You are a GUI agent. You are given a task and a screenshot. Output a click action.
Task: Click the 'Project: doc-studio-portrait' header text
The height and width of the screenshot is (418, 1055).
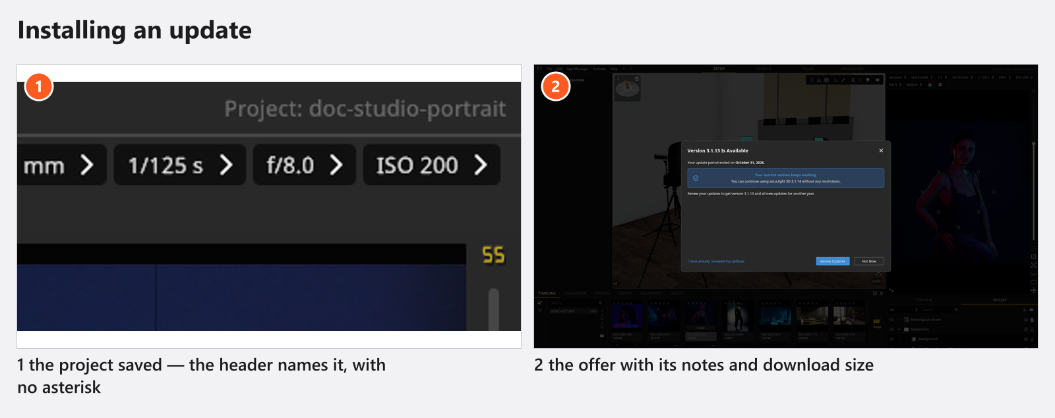click(365, 109)
